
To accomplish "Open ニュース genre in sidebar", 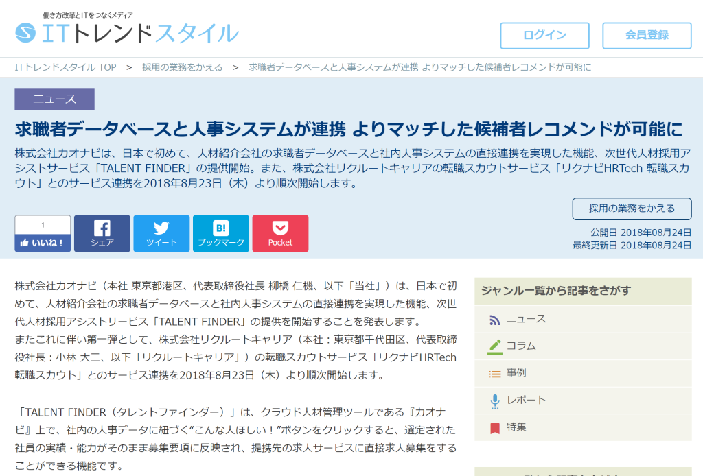I will (583, 319).
